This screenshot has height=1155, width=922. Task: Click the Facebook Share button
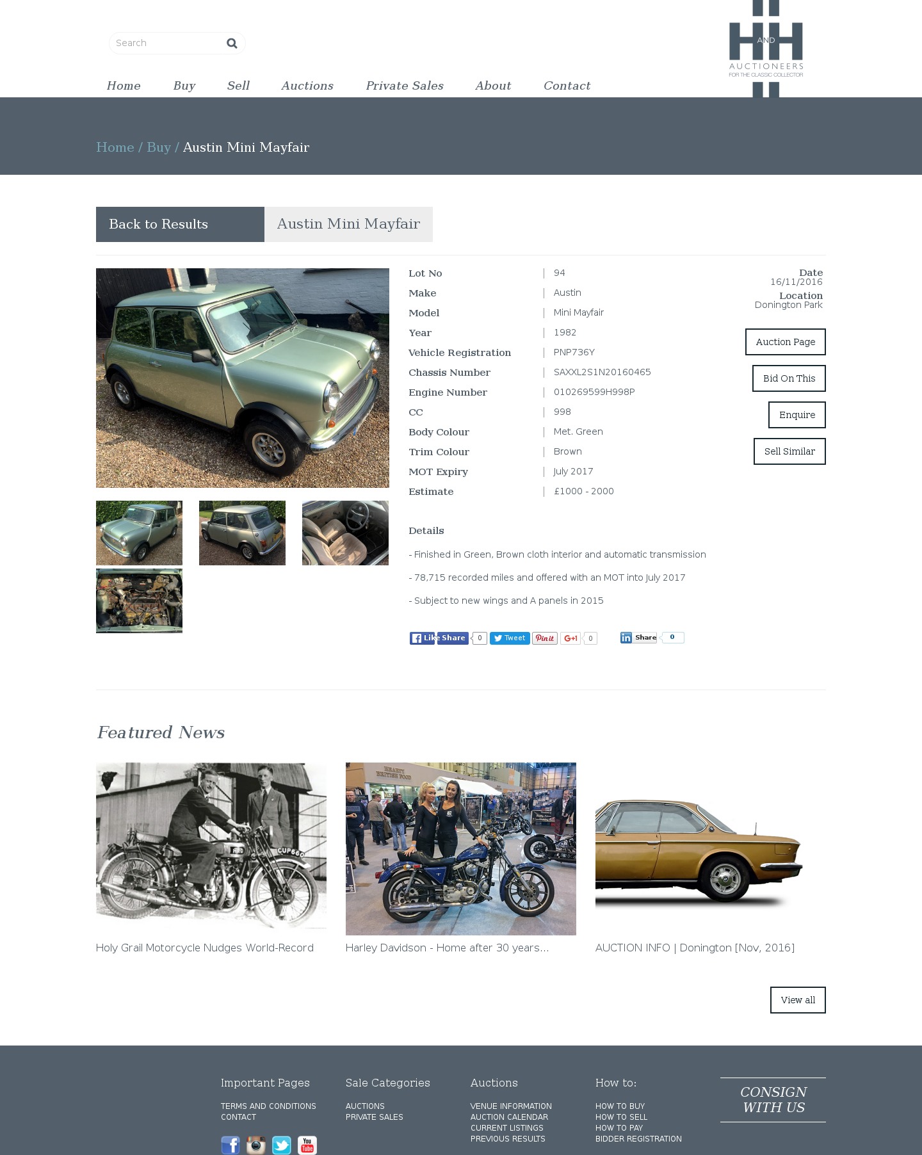pyautogui.click(x=453, y=638)
